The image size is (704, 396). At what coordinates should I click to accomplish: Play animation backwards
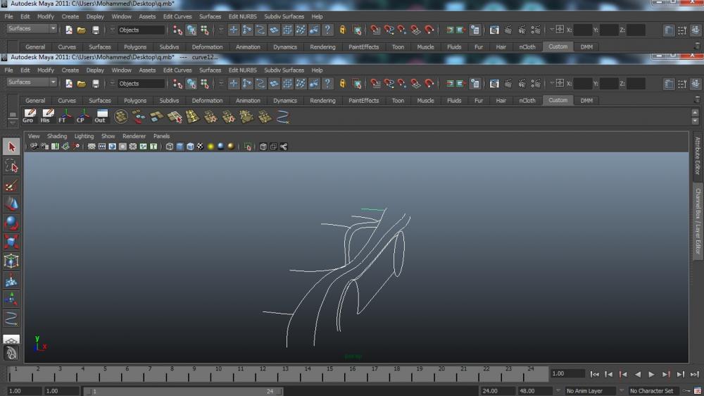point(637,374)
